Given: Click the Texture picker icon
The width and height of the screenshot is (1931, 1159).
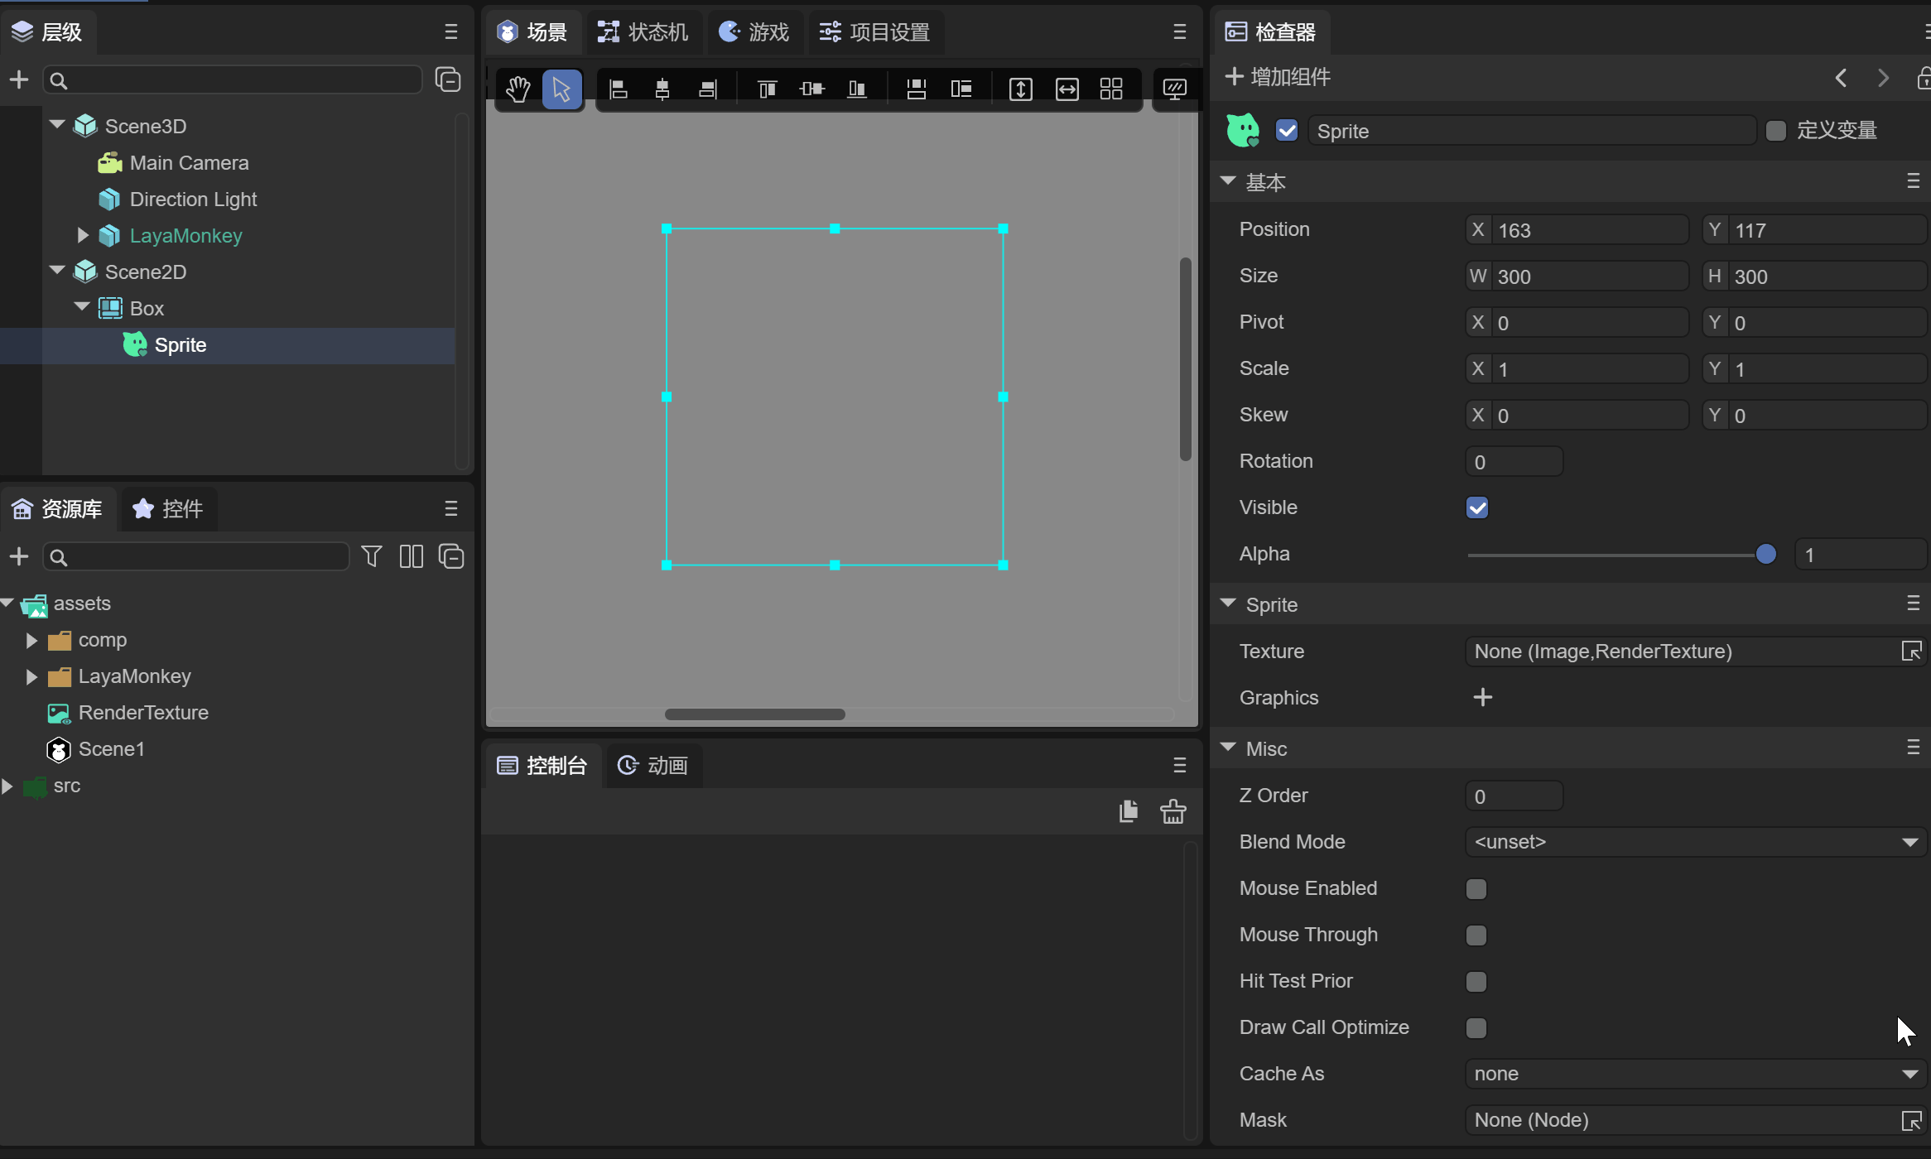Looking at the screenshot, I should (x=1911, y=652).
